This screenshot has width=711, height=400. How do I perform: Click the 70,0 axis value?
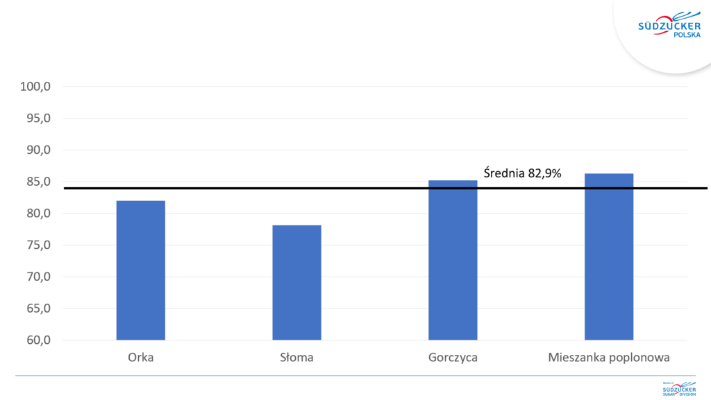(x=39, y=277)
